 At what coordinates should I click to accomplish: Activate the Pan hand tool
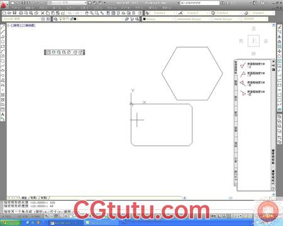click(87, 13)
